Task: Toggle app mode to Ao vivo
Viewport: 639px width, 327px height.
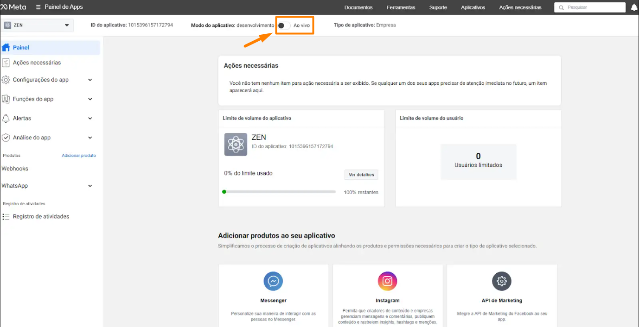Action: [284, 25]
